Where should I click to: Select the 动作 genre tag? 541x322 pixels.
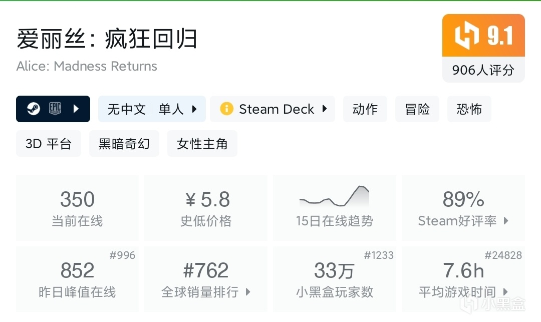point(365,109)
